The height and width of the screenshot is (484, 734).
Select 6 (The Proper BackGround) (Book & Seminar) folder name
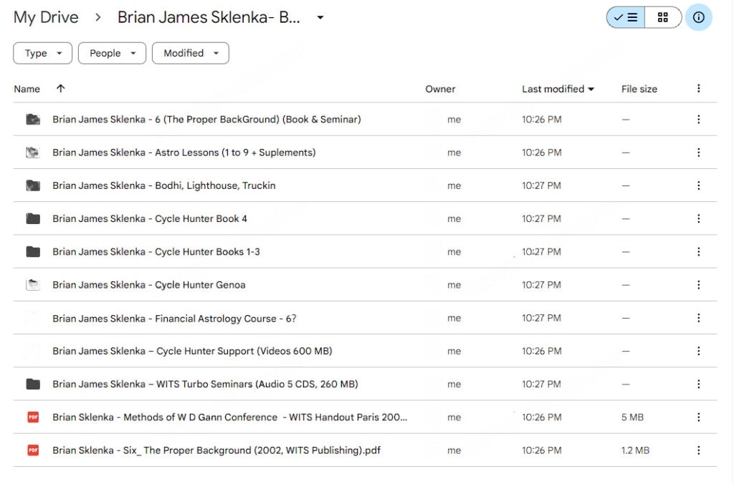coord(206,120)
